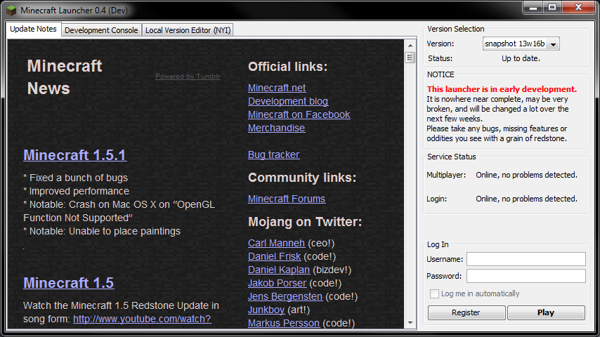Click the 'Community links:' heading
600x337 pixels.
(302, 178)
